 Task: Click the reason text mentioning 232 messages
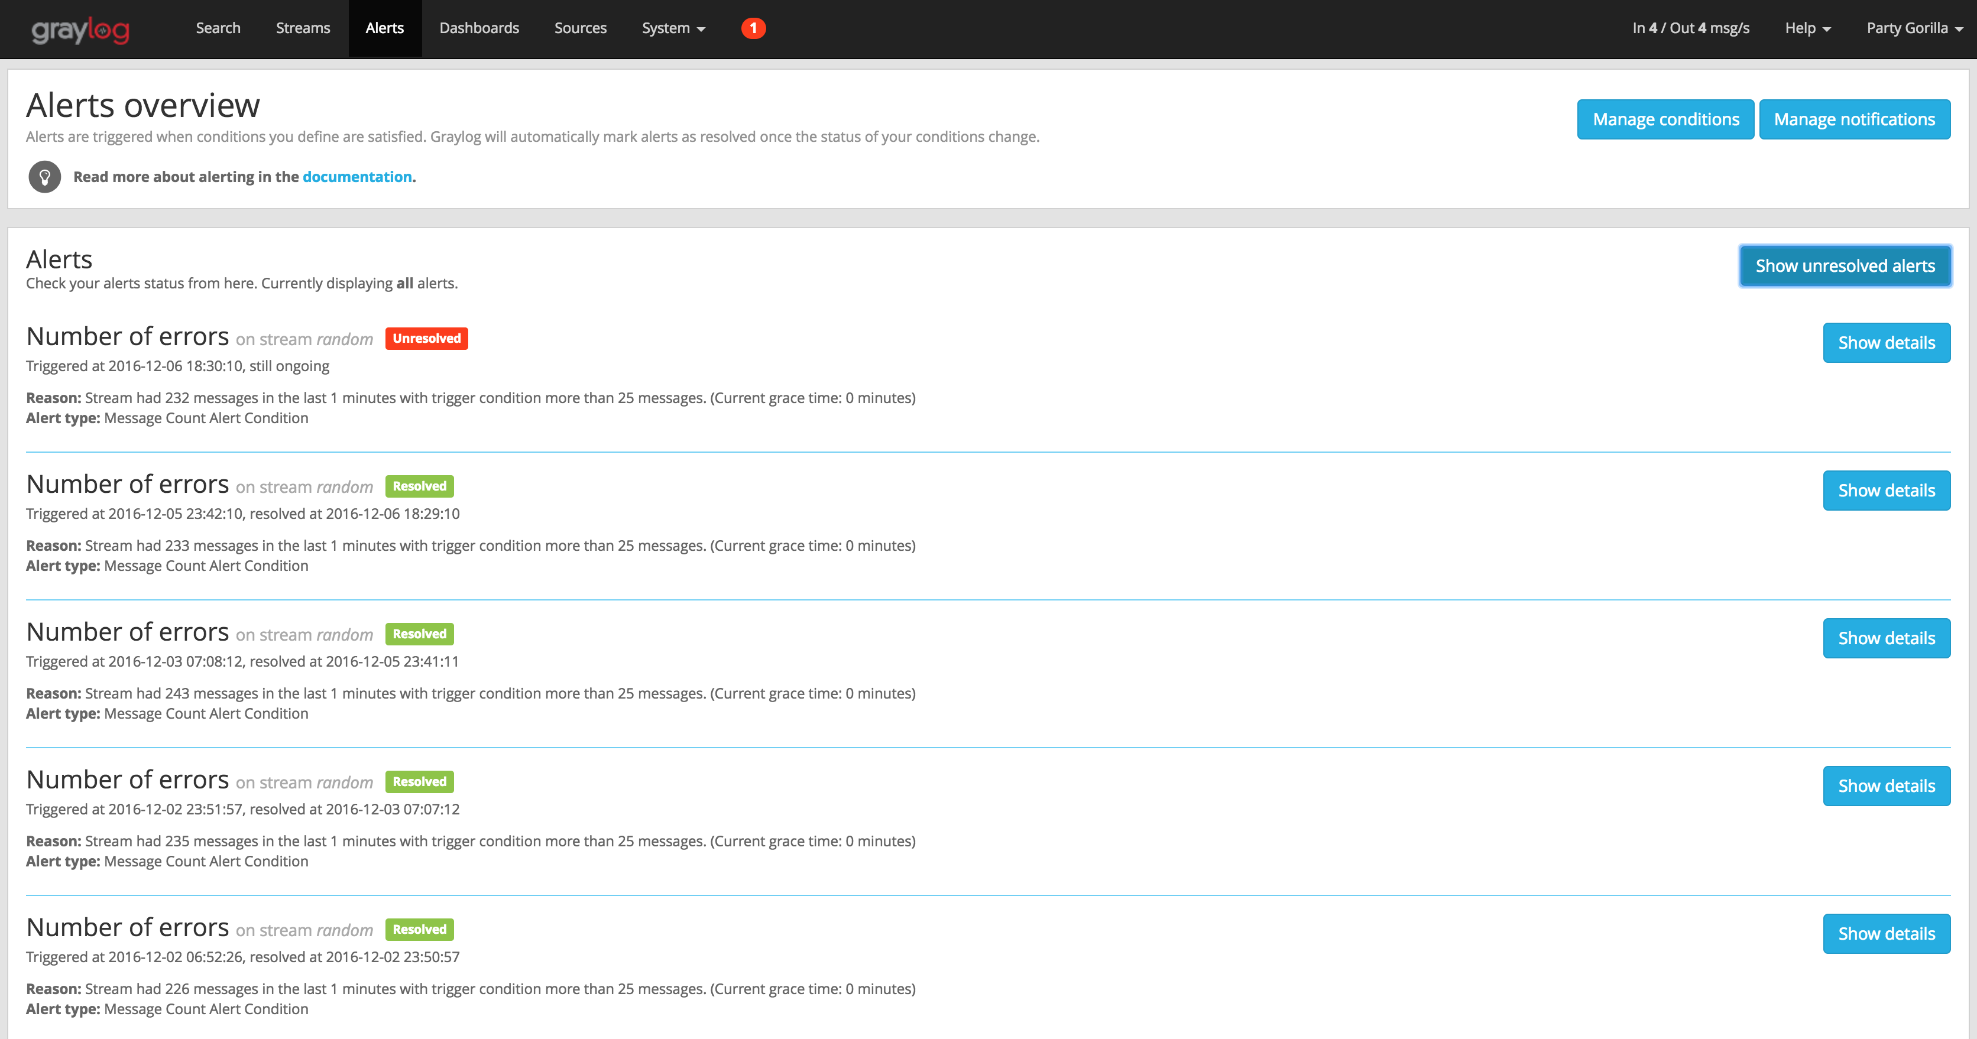click(x=471, y=398)
